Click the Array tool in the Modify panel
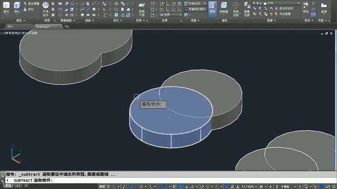Image resolution: width=337 pixels, height=189 pixels. tap(128, 15)
